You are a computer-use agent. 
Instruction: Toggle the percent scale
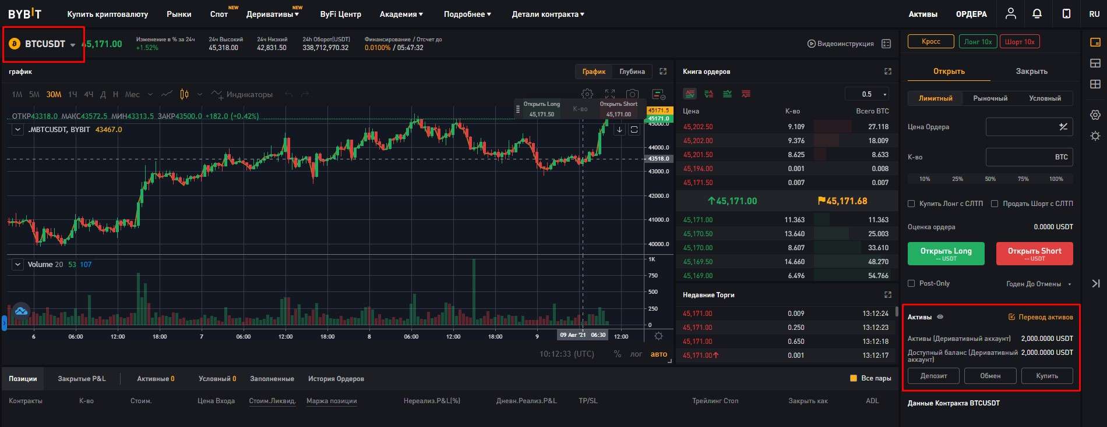[618, 354]
